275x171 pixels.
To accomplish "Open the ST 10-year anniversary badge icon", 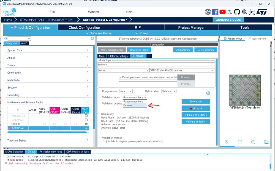I will tap(208, 12).
